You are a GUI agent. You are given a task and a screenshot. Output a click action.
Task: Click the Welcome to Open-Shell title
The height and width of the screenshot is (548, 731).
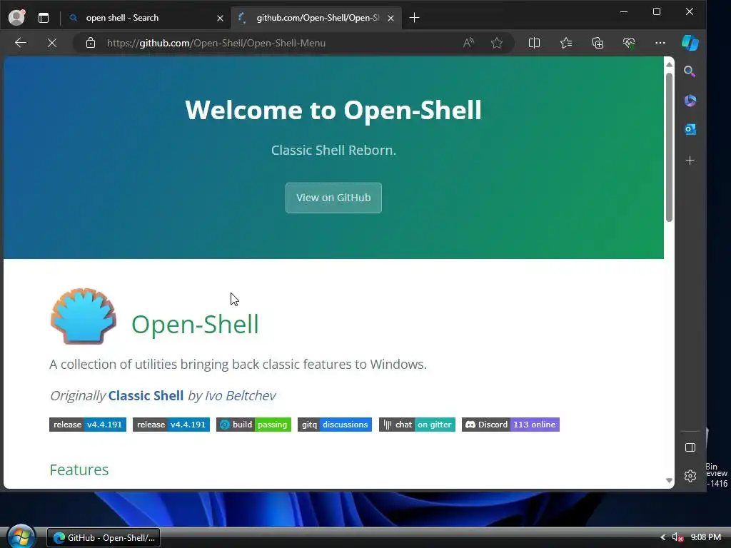click(x=333, y=110)
